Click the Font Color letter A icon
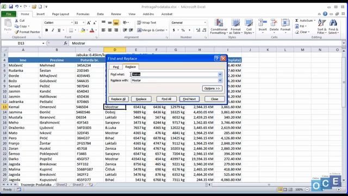The height and width of the screenshot is (196, 348). [92, 30]
